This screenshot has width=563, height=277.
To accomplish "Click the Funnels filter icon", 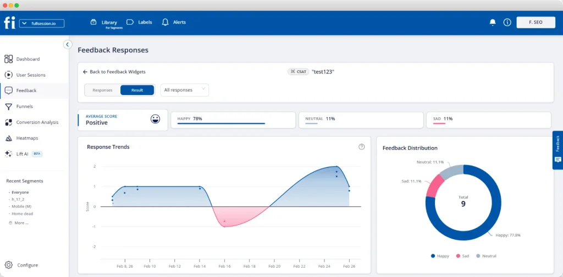I will tap(9, 106).
